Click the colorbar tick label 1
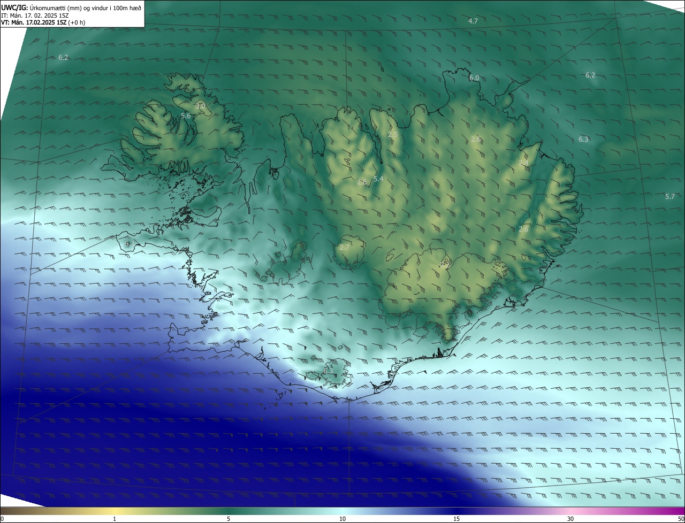685x523 pixels. (115, 519)
